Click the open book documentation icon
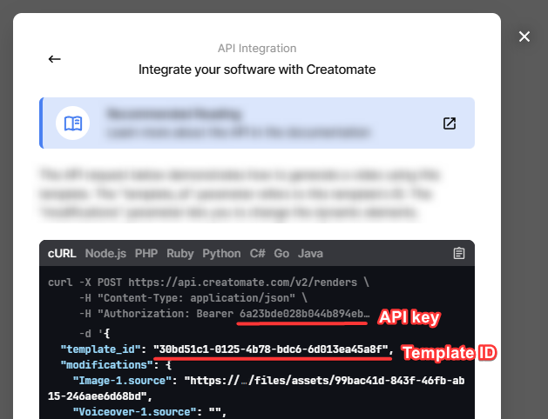Viewport: 548px width, 419px height. coord(73,123)
